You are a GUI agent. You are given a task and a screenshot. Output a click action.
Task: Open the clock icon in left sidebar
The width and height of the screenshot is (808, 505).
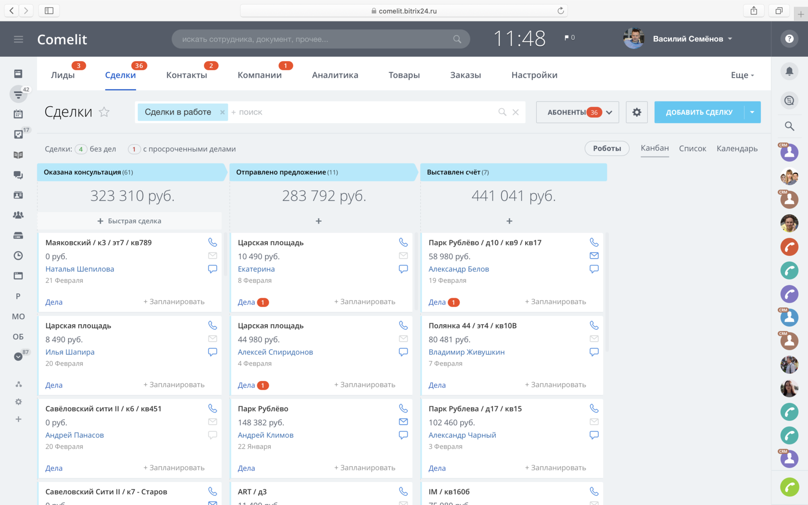point(18,255)
